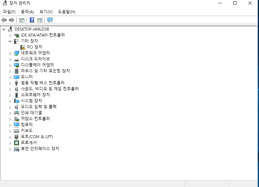This screenshot has width=259, height=187.
Task: Maximize the 장치 관리자 window
Action: click(235, 3)
